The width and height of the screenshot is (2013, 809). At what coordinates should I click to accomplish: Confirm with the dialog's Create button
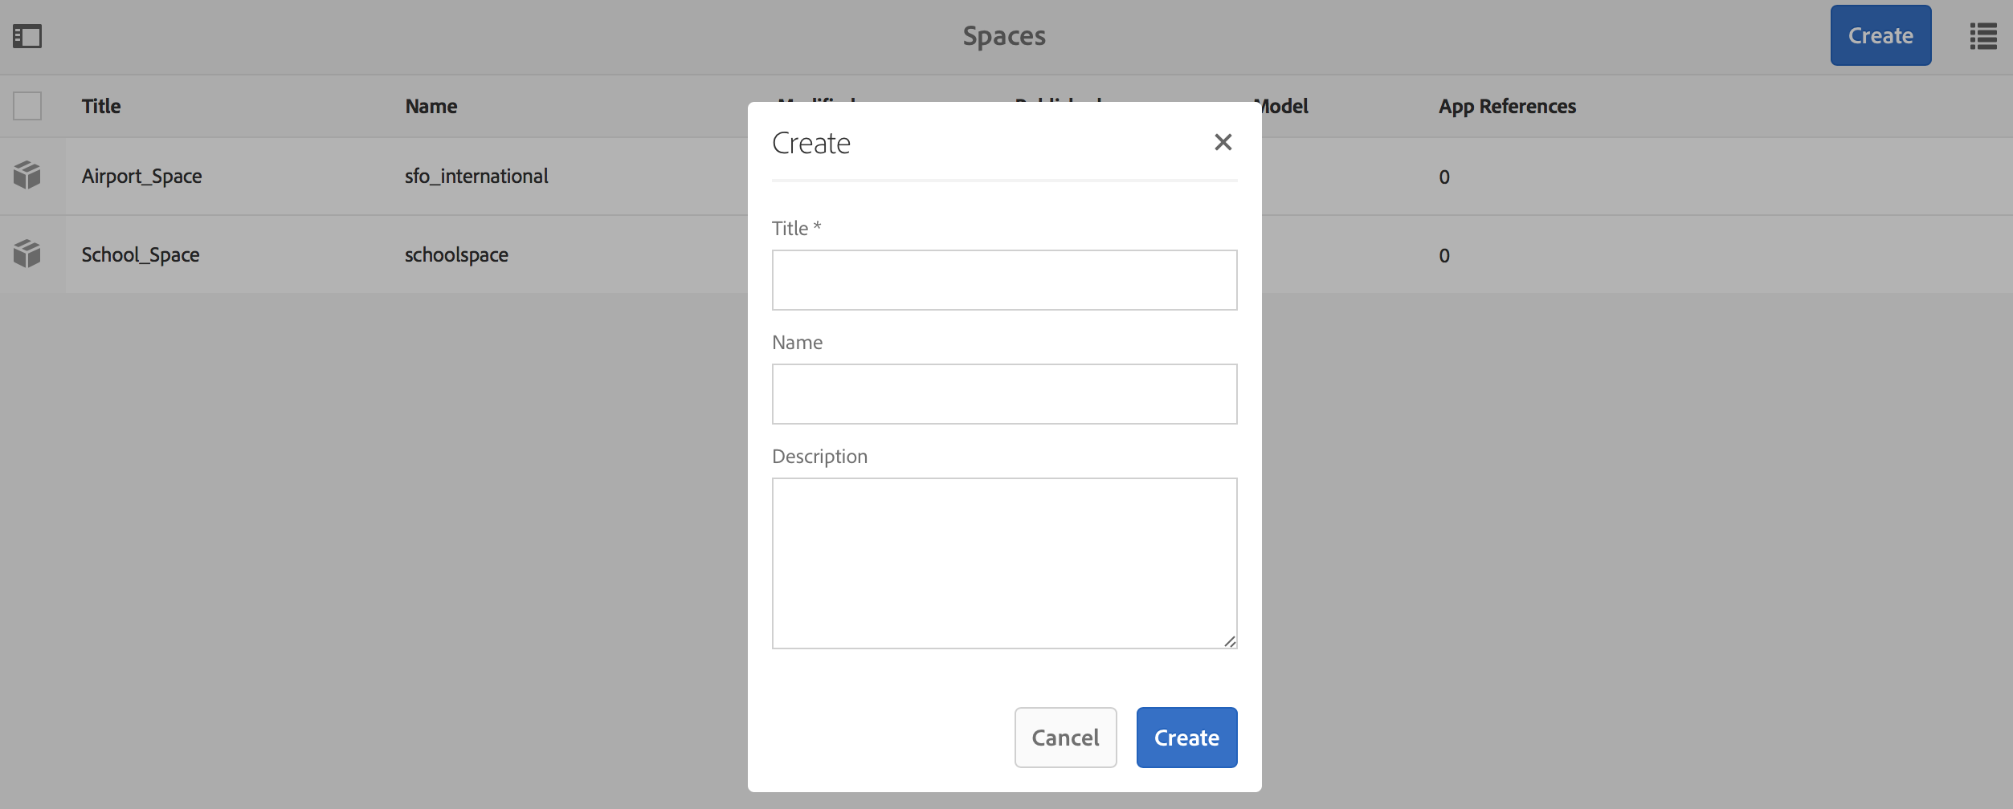coord(1186,738)
